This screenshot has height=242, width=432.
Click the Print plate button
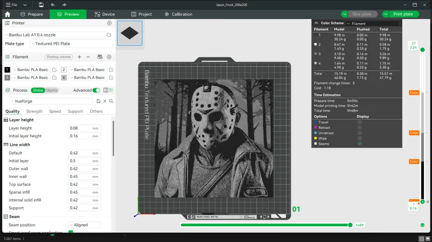(404, 14)
